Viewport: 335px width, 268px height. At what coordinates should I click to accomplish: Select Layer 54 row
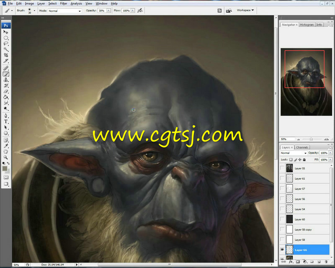[305, 209]
